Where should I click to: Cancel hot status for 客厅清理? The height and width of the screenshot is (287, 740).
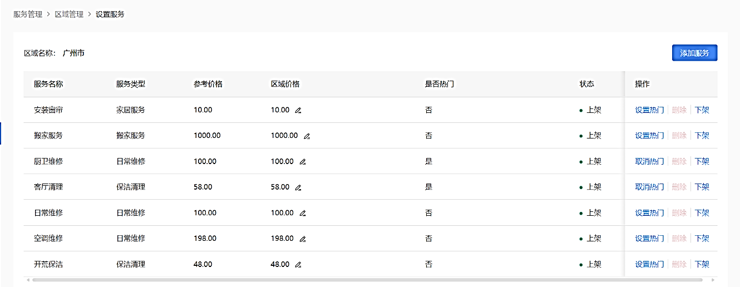pyautogui.click(x=649, y=187)
